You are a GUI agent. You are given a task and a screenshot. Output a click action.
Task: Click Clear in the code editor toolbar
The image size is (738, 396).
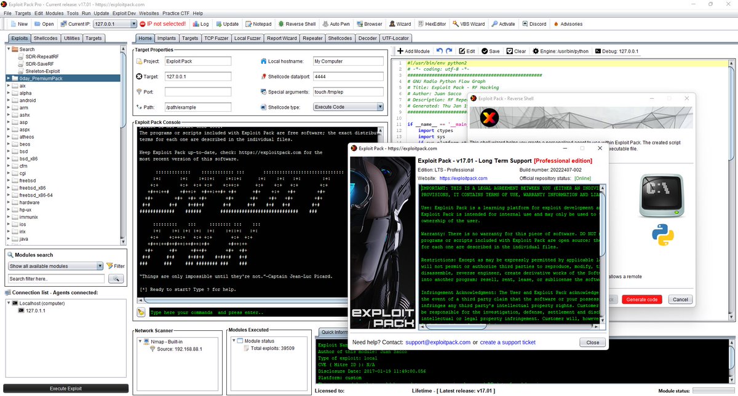click(516, 52)
